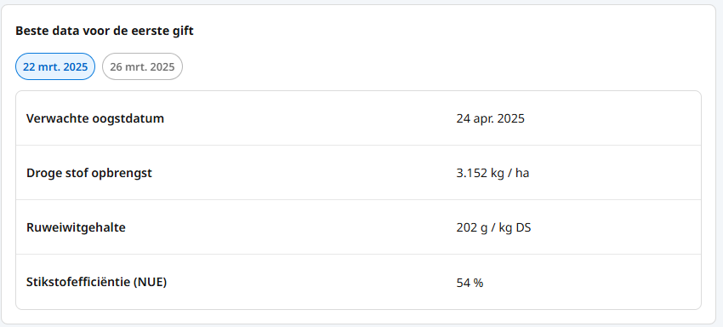
Task: Click the 'Verwachte oogstdatum' row label
Action: [x=95, y=118]
